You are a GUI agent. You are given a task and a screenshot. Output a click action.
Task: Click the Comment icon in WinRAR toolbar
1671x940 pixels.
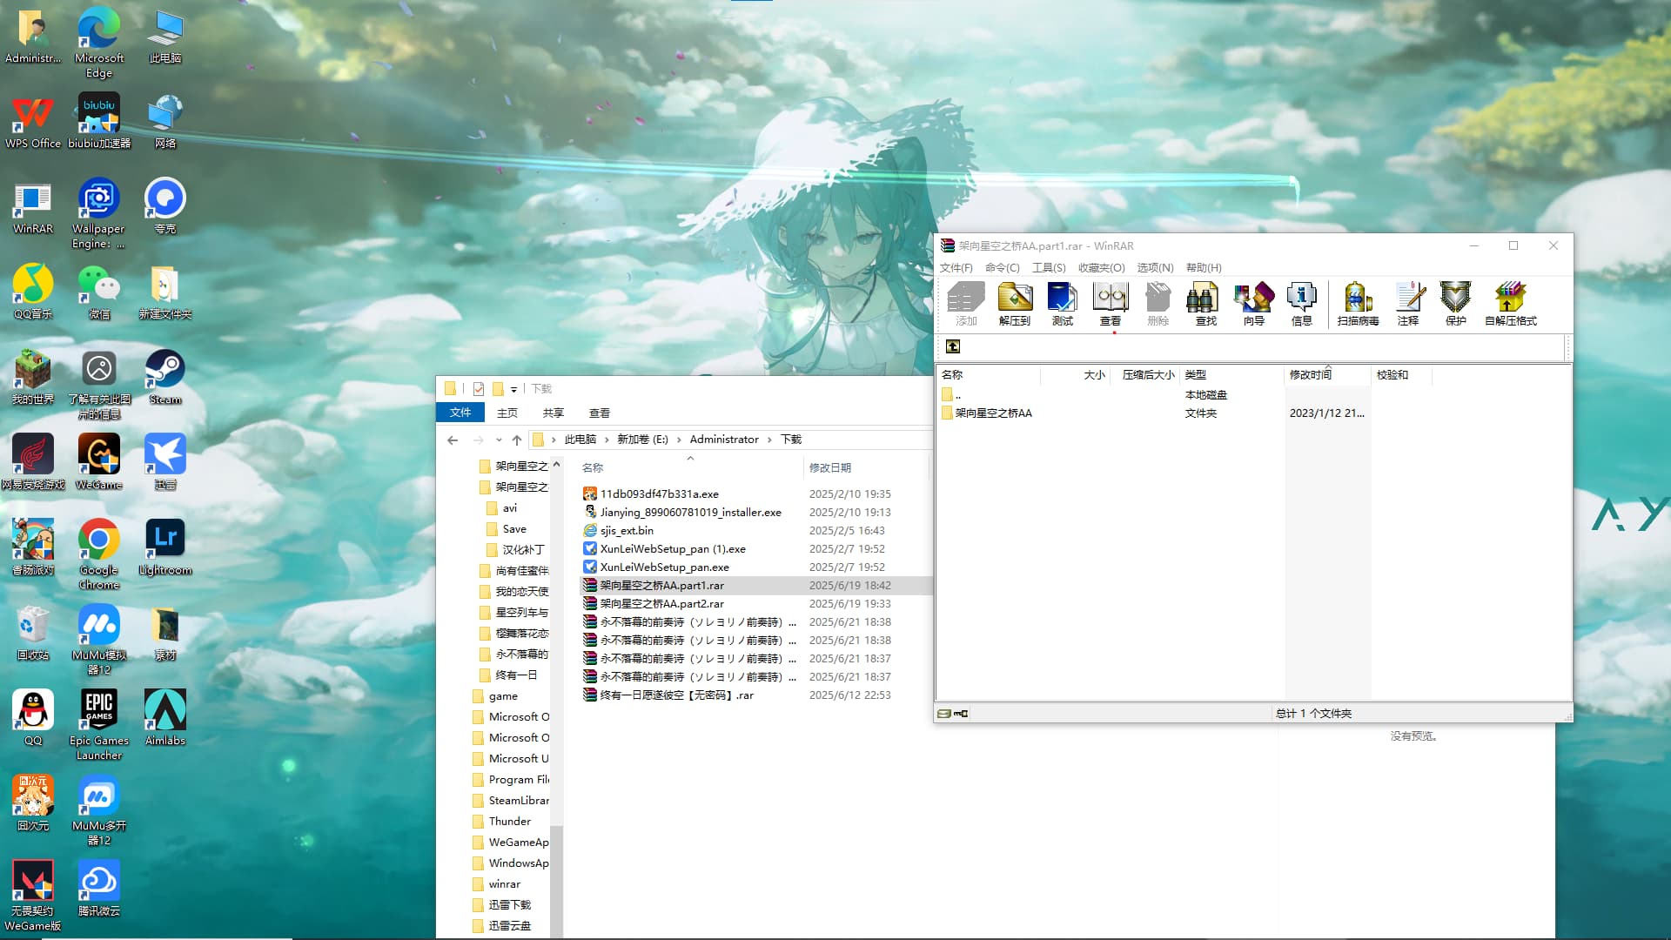tap(1408, 304)
